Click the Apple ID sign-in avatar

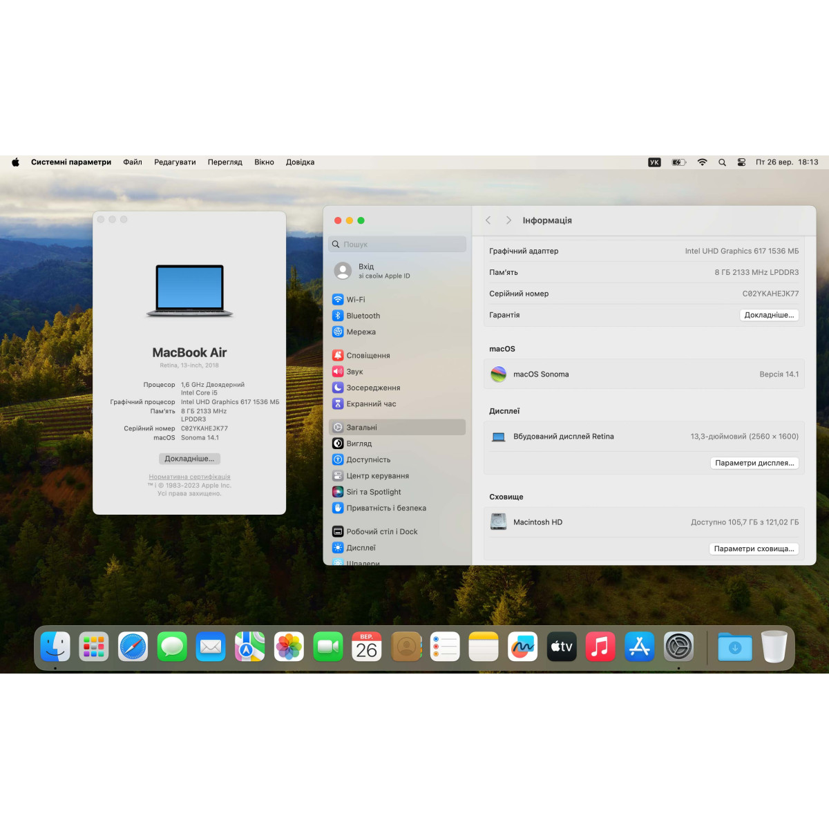[343, 271]
